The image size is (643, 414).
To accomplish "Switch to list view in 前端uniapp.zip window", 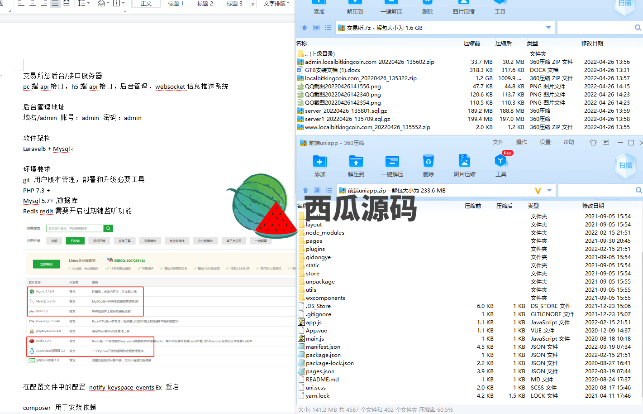I will click(329, 190).
